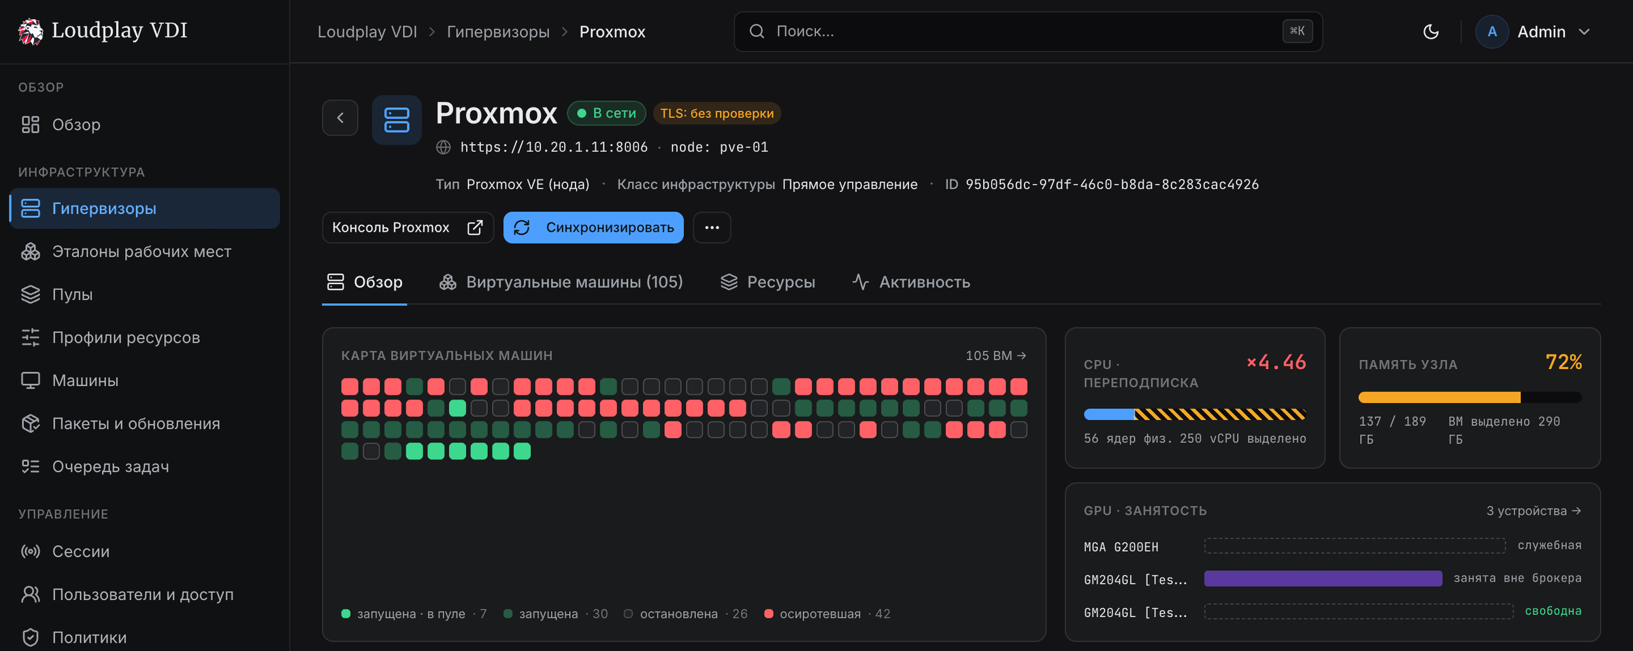Select the Обзор tab

click(365, 282)
